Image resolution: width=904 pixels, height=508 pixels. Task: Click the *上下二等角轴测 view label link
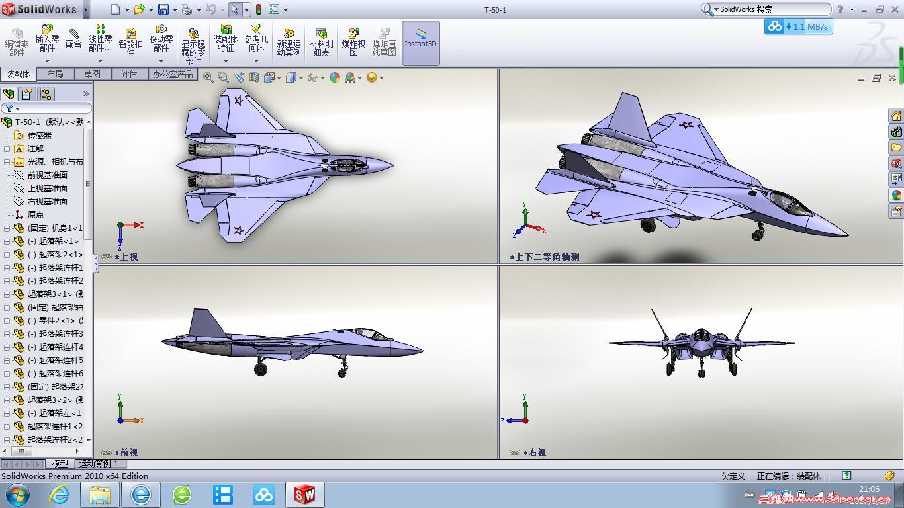point(545,257)
